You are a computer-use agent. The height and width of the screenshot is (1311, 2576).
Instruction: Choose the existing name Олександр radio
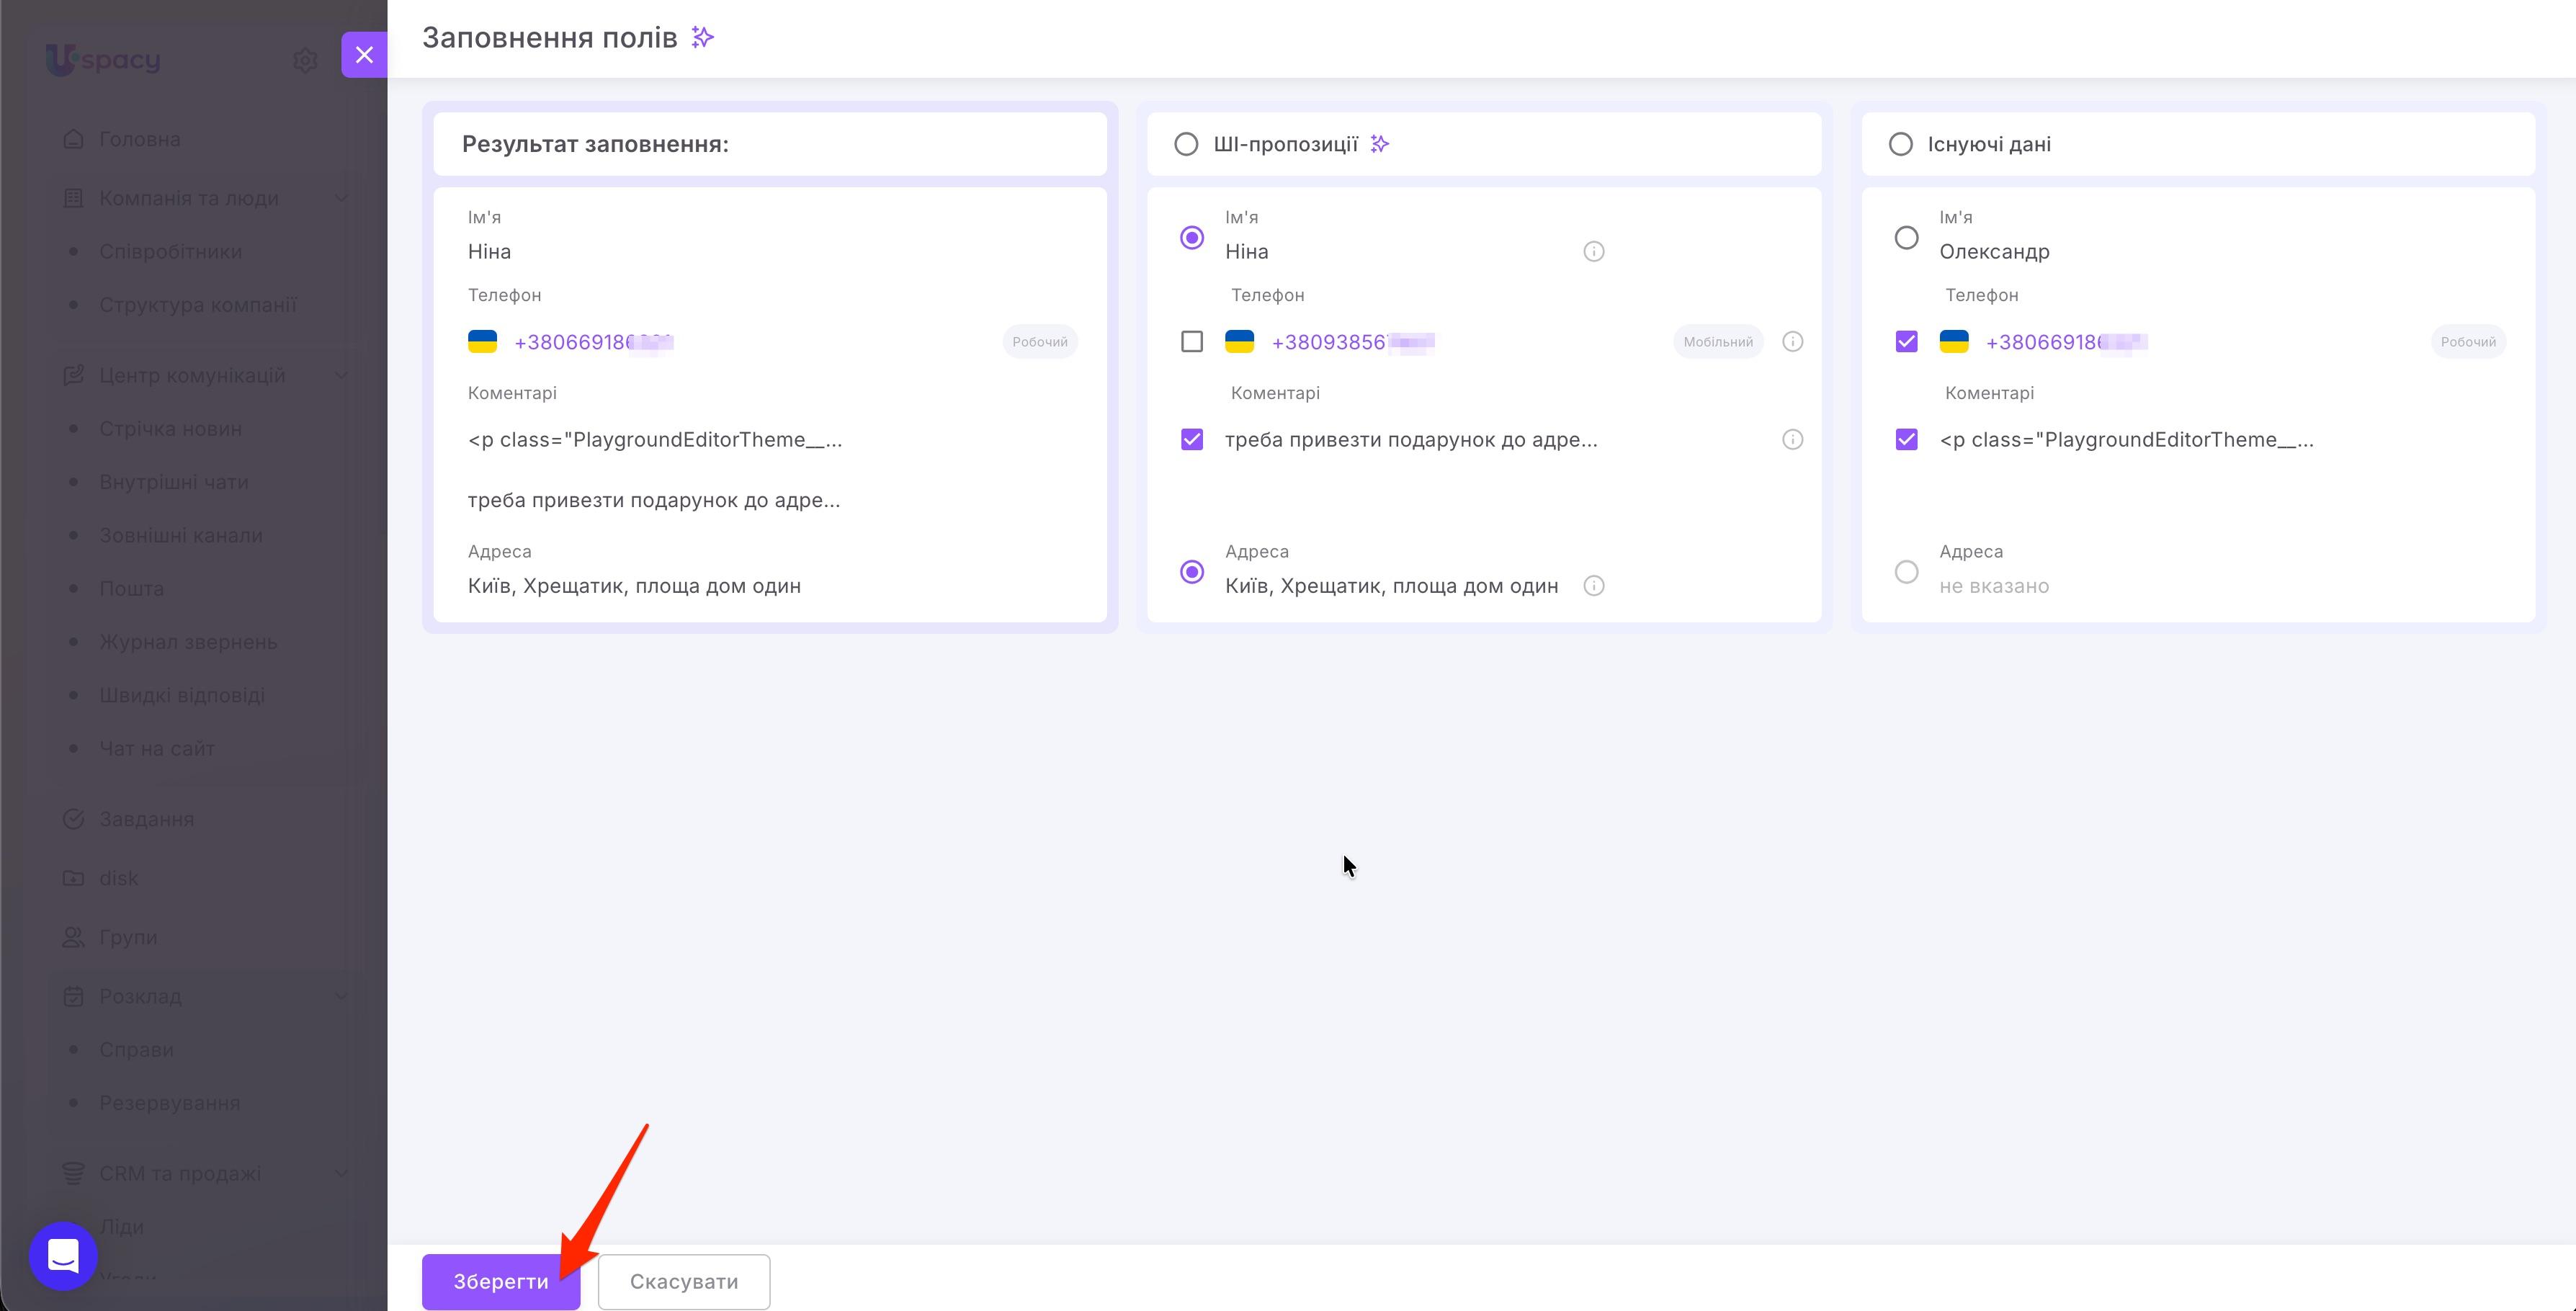tap(1907, 238)
